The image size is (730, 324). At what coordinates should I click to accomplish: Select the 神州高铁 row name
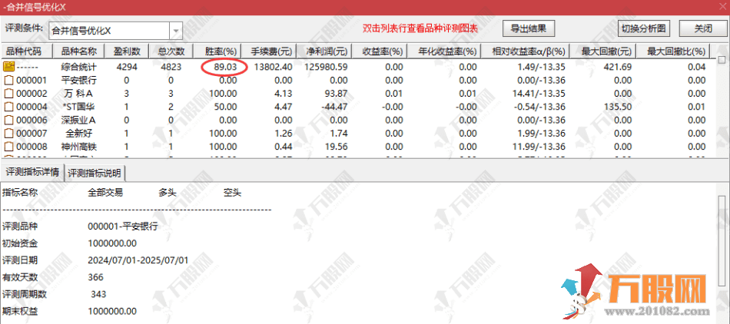click(78, 147)
